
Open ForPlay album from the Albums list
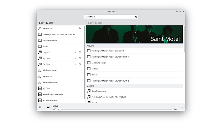(95, 69)
